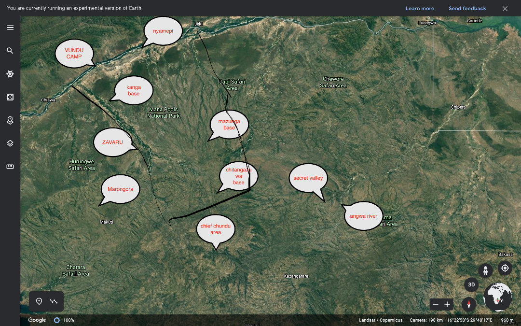521x326 pixels.
Task: Reset north with compass icon
Action: pos(469,304)
